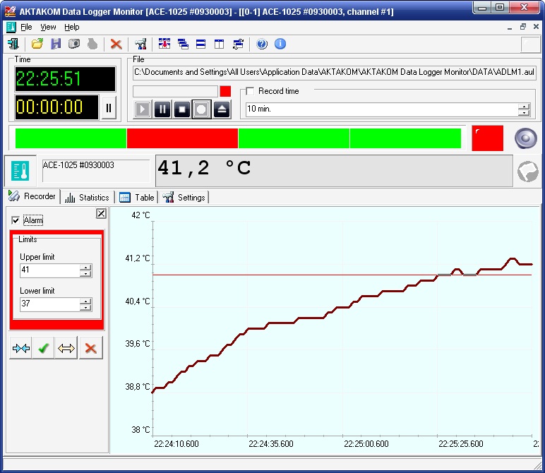Open settings via the faucet toolbar icon
The height and width of the screenshot is (473, 545).
(140, 44)
